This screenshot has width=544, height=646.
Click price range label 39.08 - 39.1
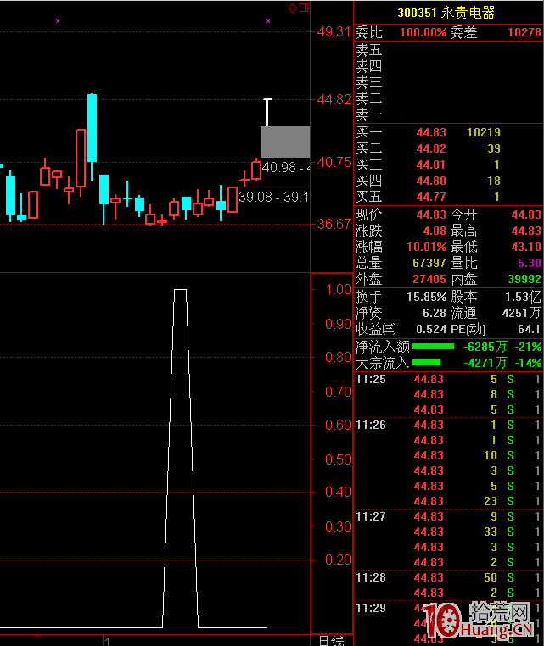click(x=274, y=197)
